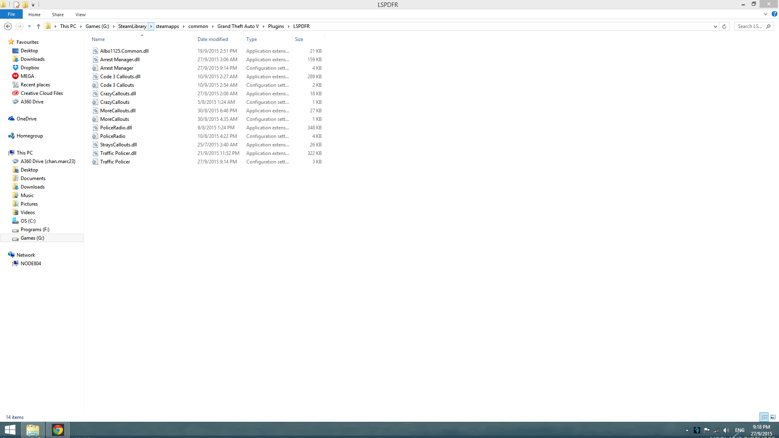Open the recent locations dropdown arrow
The image size is (779, 438).
pos(29,26)
